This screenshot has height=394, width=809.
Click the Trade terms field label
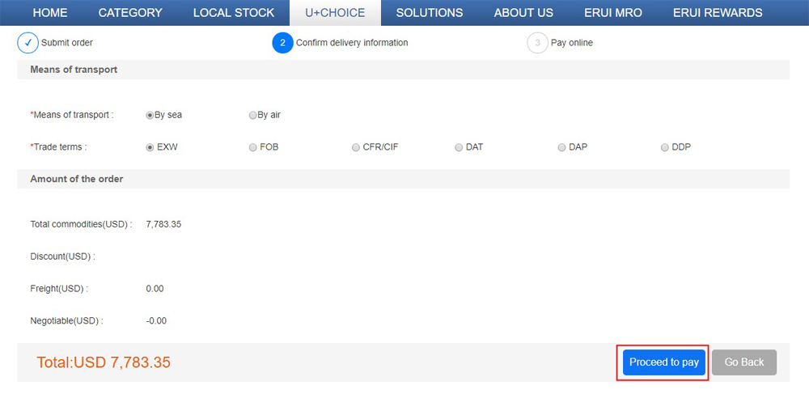[59, 147]
